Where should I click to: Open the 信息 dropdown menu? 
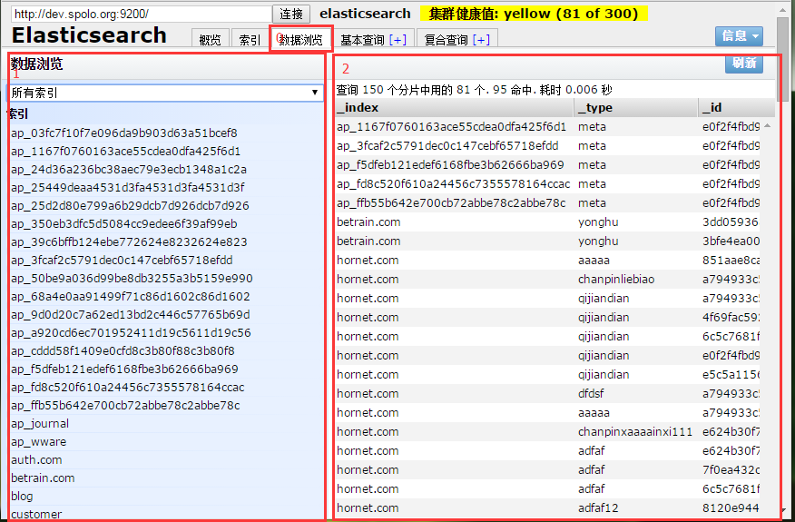[739, 36]
